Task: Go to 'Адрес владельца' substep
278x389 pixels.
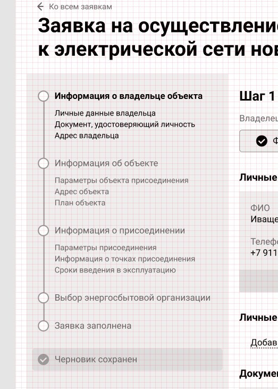Action: [87, 136]
